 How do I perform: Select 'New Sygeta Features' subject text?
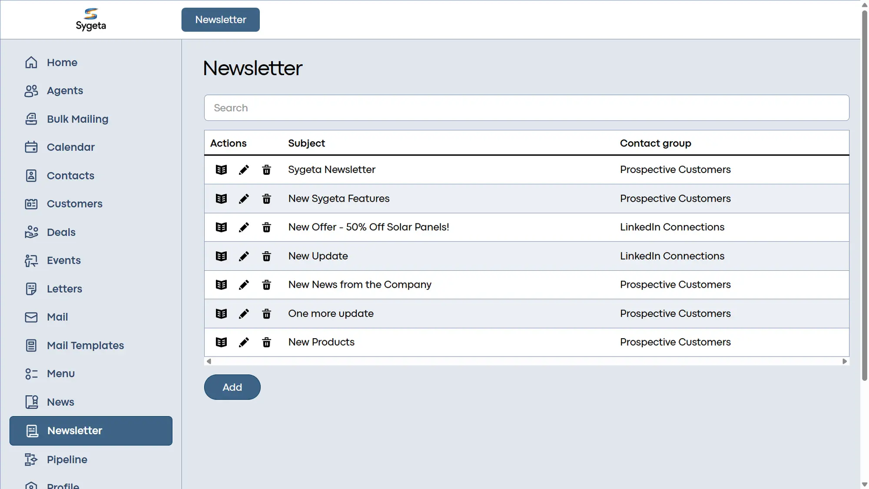[338, 199]
